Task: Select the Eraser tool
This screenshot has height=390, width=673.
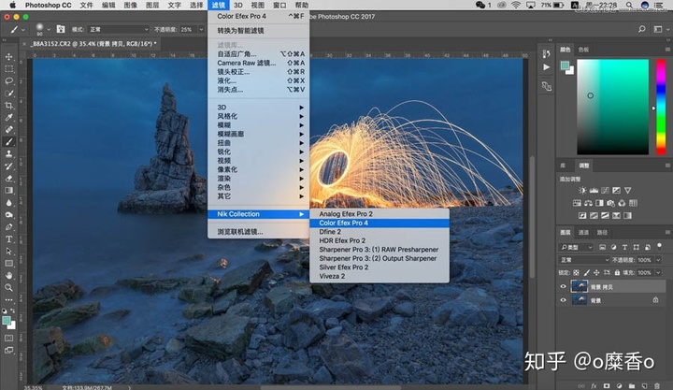Action: (x=8, y=179)
